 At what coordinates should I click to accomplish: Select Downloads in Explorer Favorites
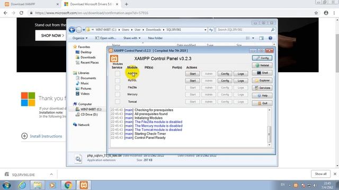coord(88,58)
